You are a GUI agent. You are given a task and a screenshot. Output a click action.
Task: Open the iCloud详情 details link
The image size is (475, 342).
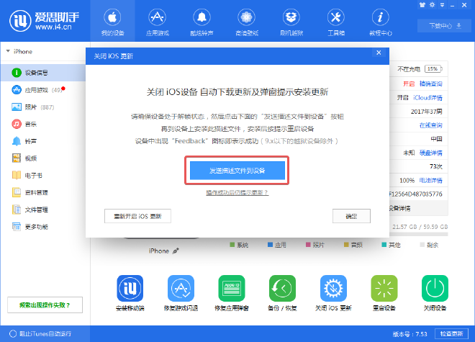427,98
